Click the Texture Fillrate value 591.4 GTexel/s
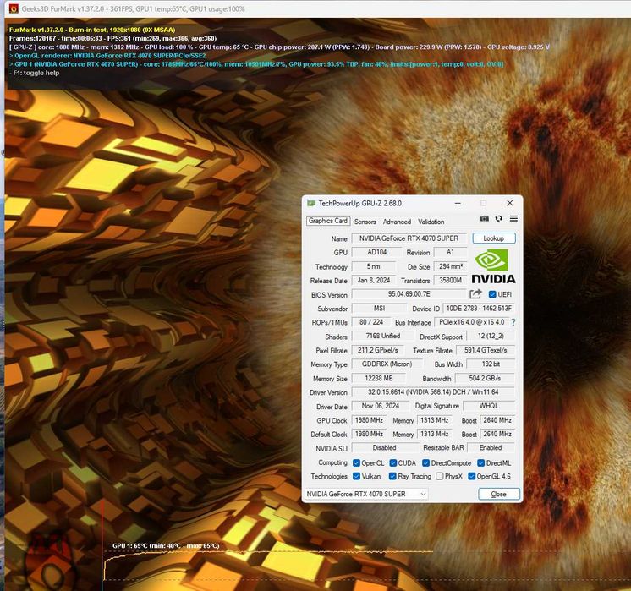Viewport: 631px width, 591px height. coord(486,350)
